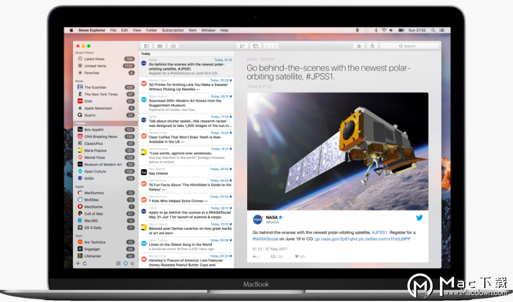Open the Subscription menu

172,30
